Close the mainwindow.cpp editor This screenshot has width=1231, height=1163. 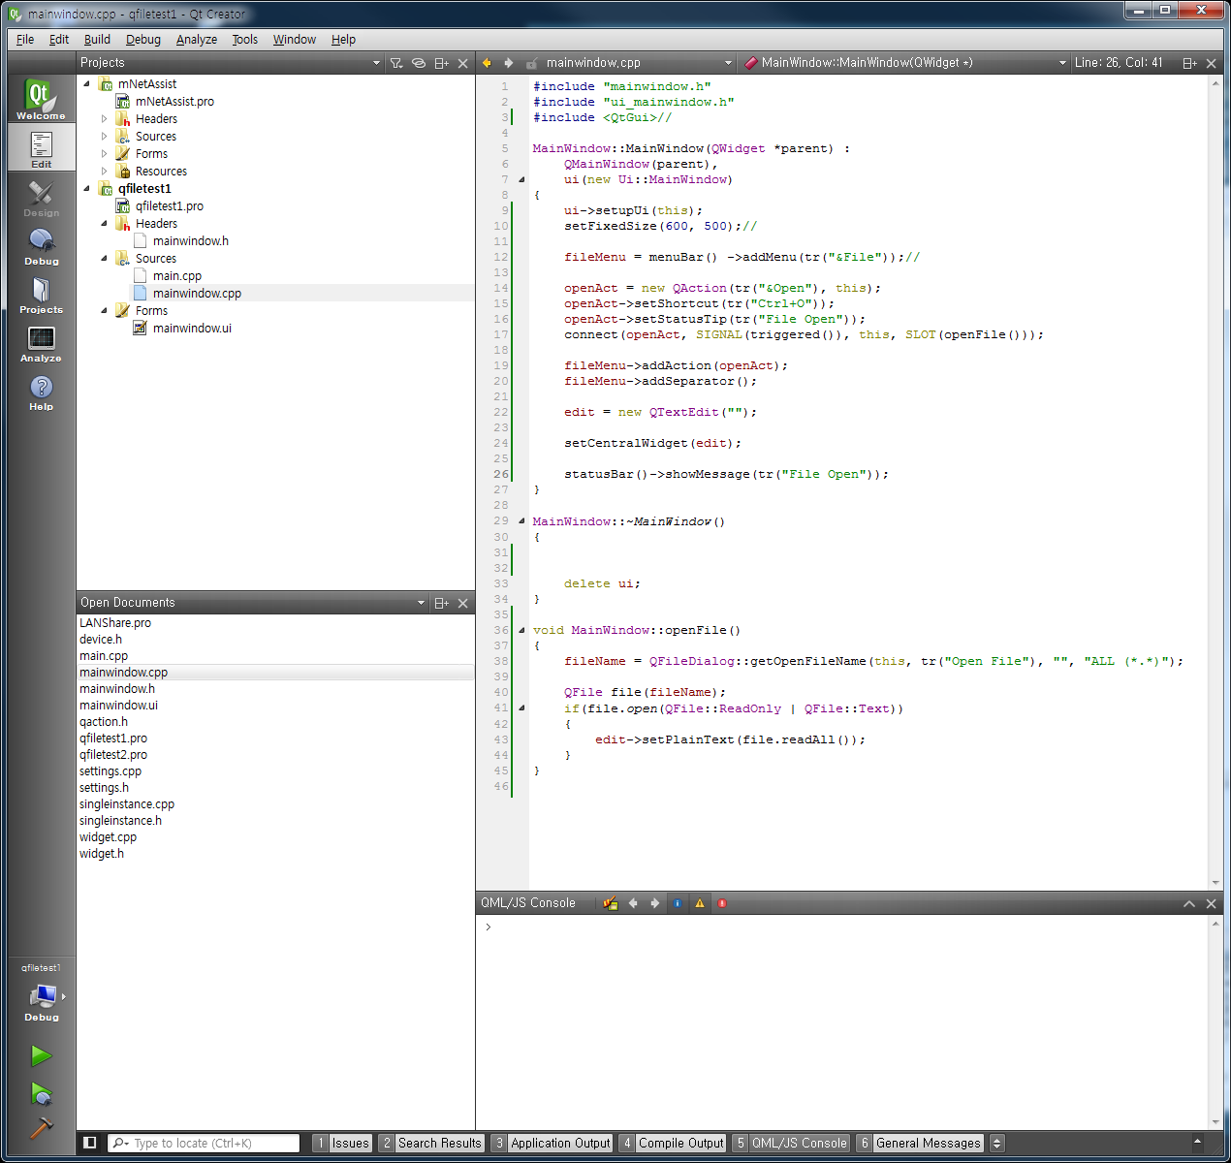tap(1212, 63)
